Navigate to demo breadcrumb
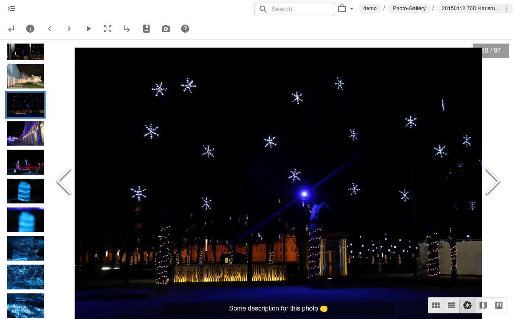 (x=370, y=8)
